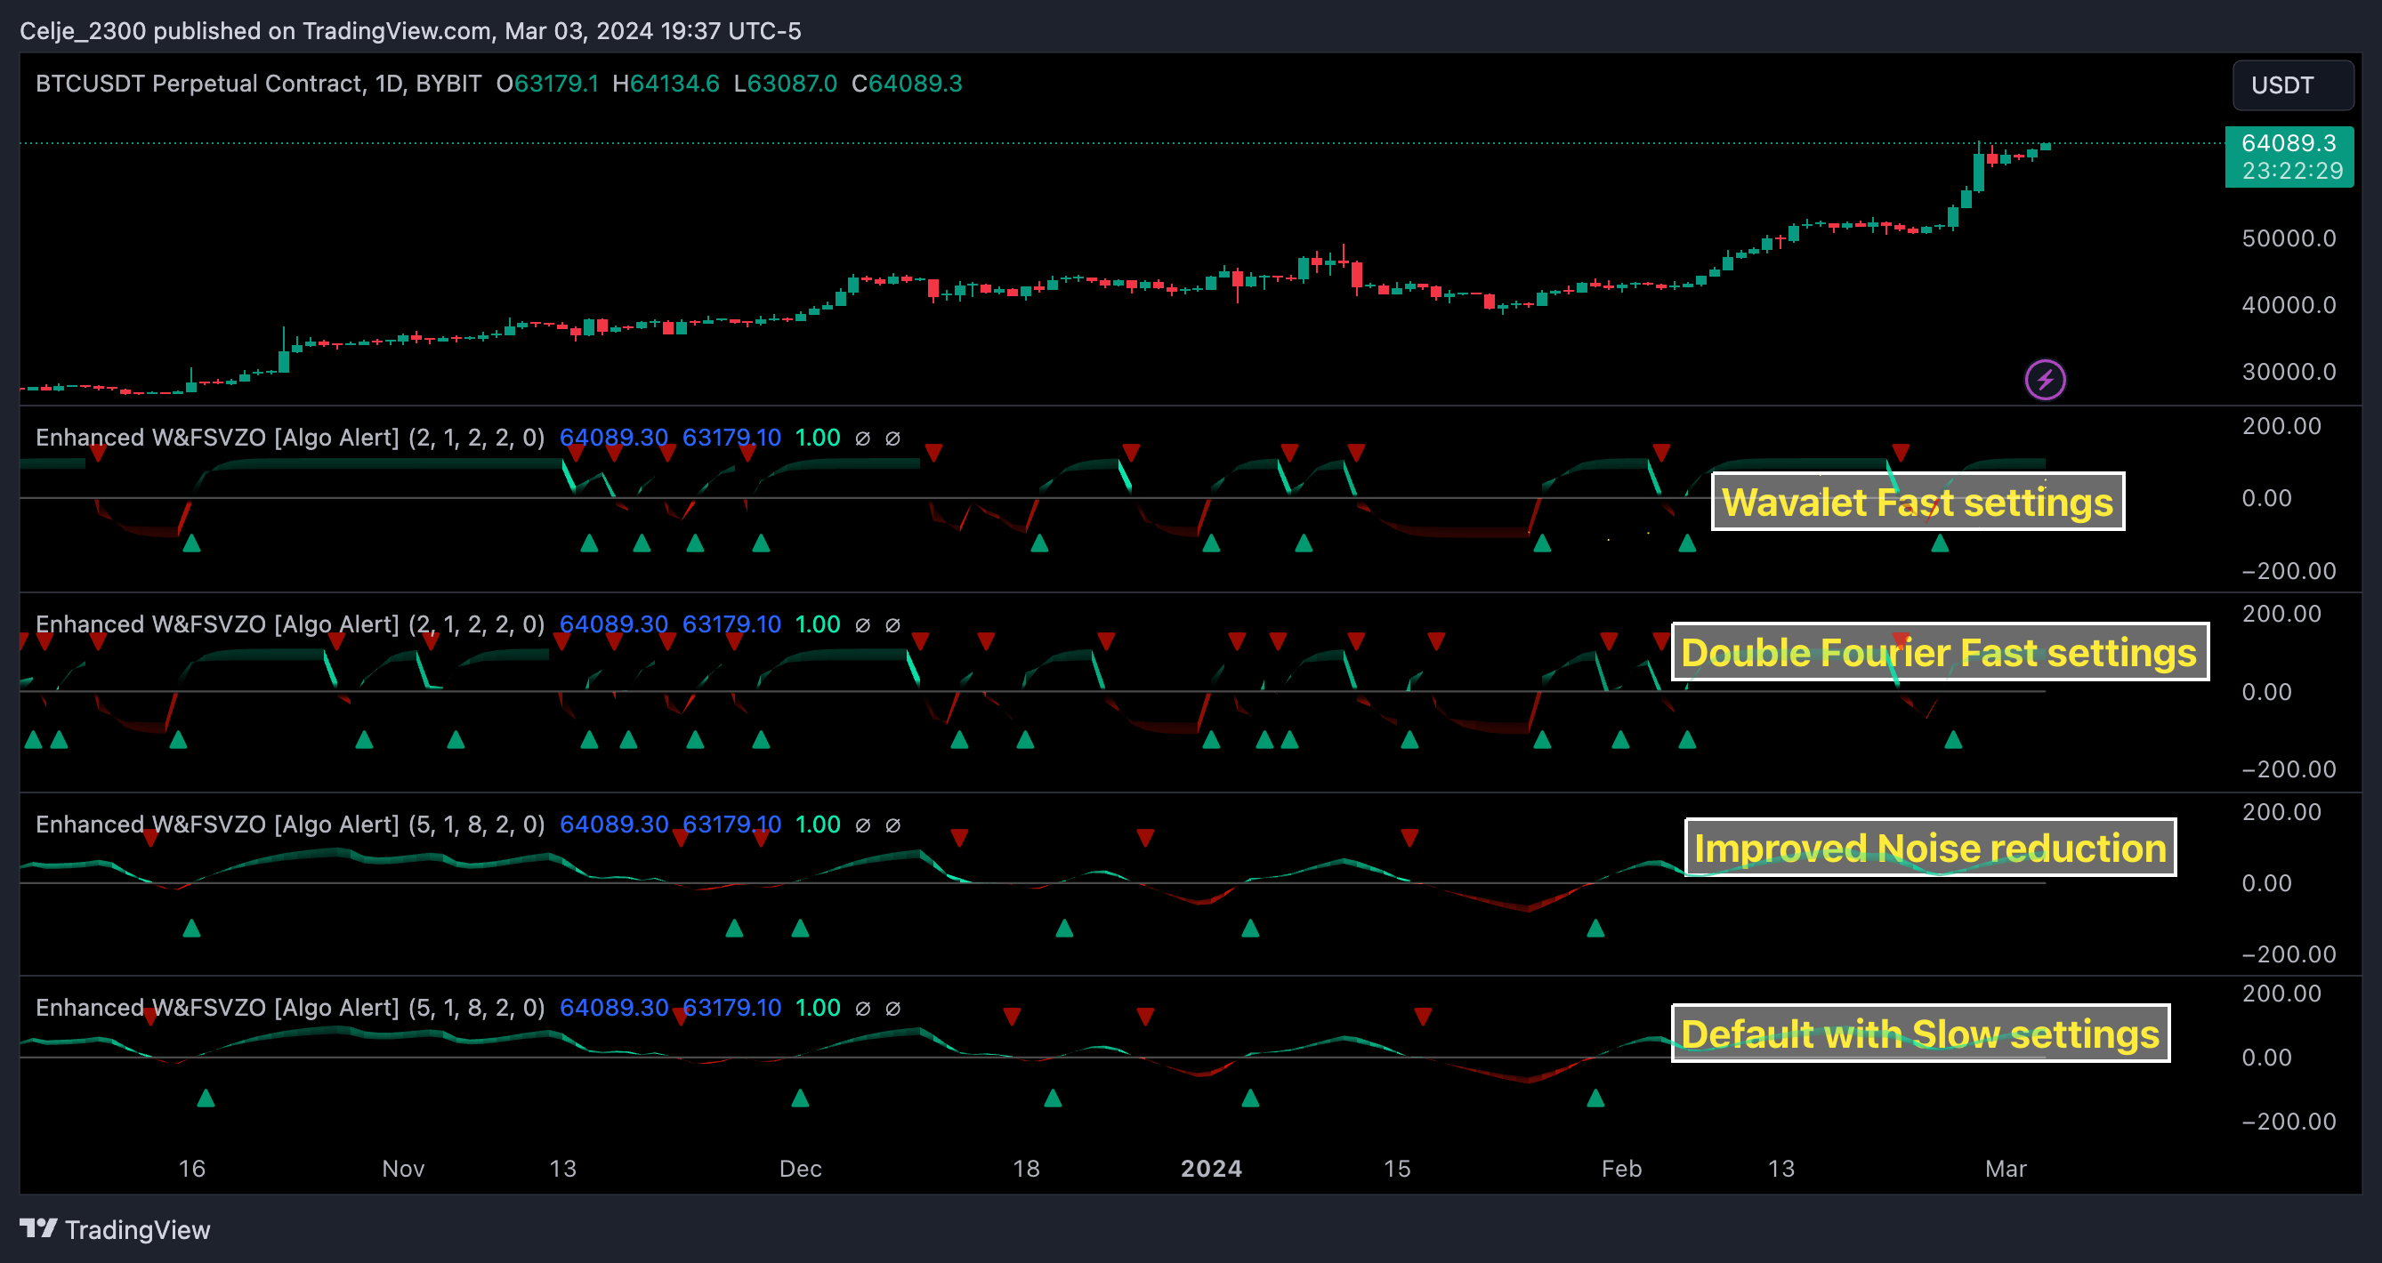Viewport: 2382px width, 1263px height.
Task: Click the 2024 year label on time axis
Action: [x=1211, y=1169]
